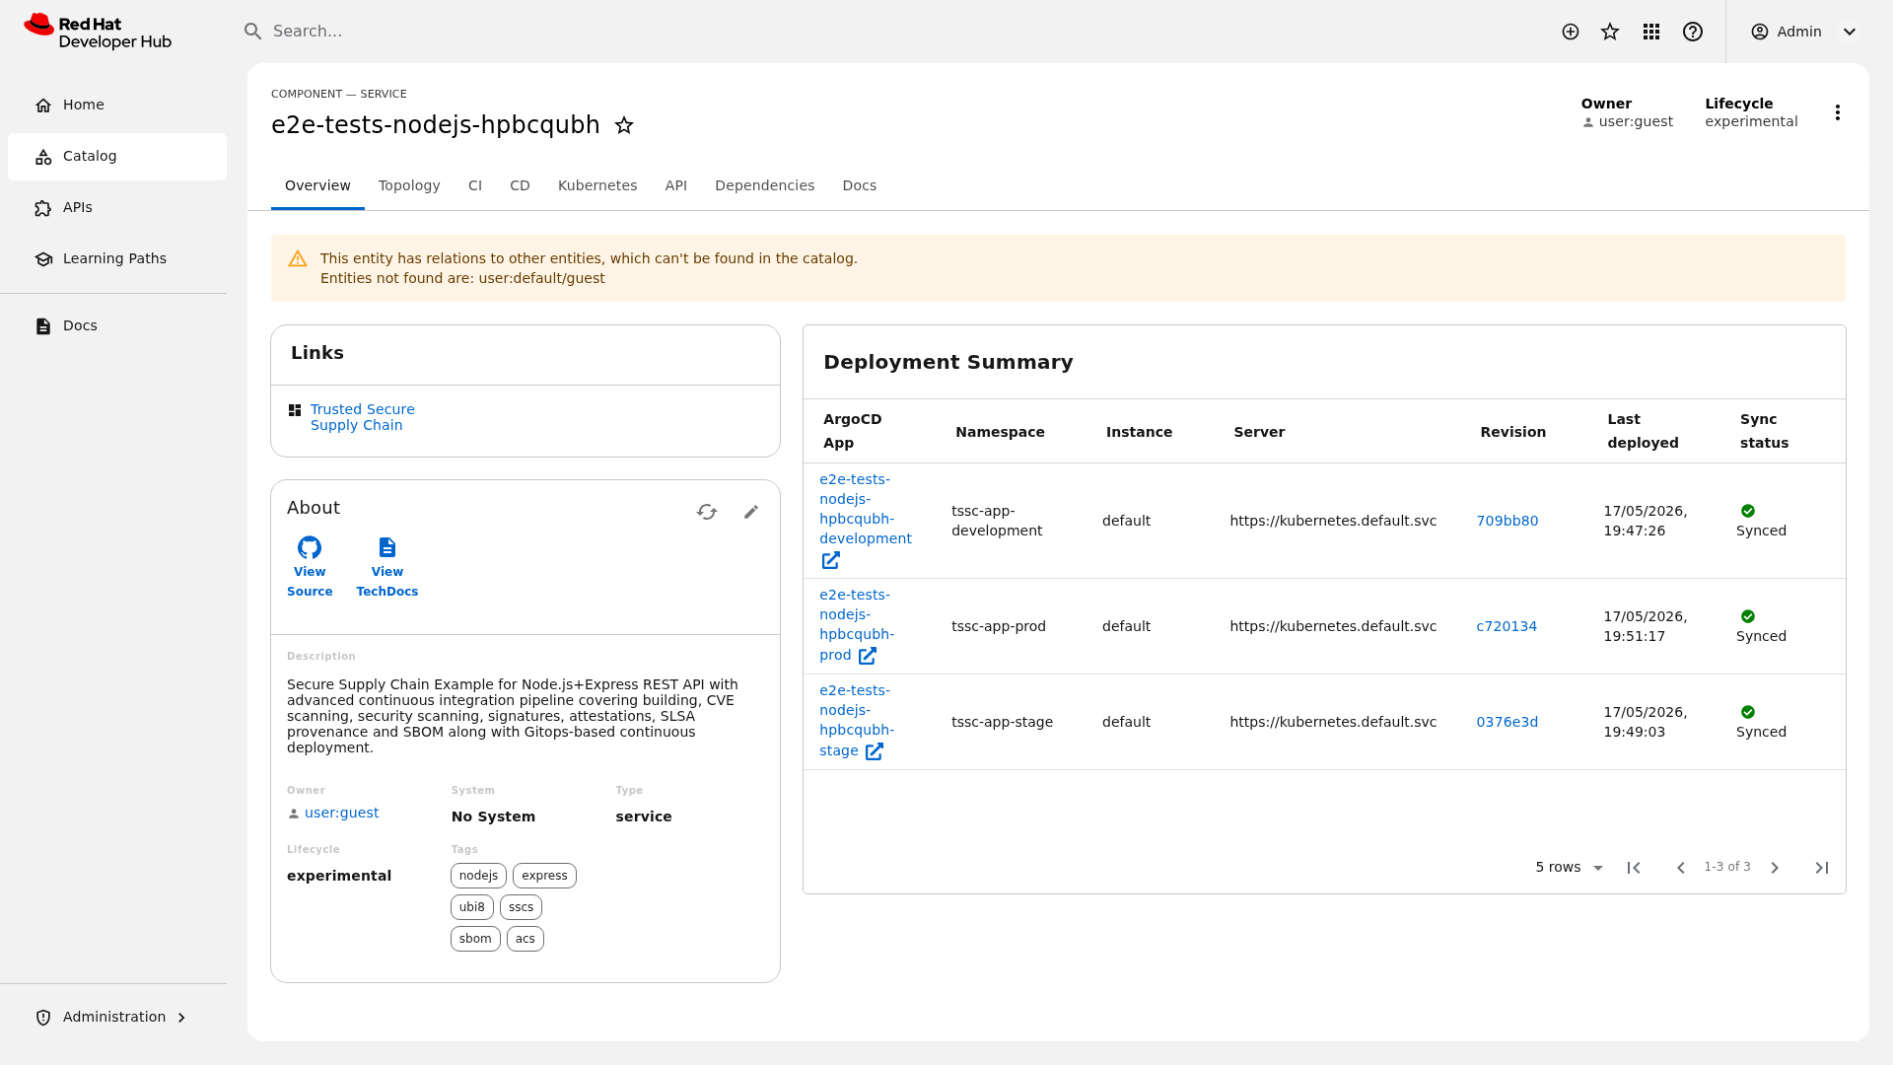Switch to the Kubernetes tab
Screen dimensions: 1893x1065
pos(597,185)
